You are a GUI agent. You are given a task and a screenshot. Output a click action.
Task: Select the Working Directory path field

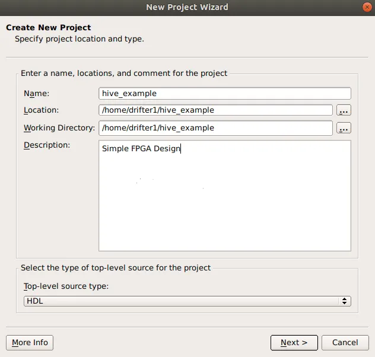(x=216, y=128)
